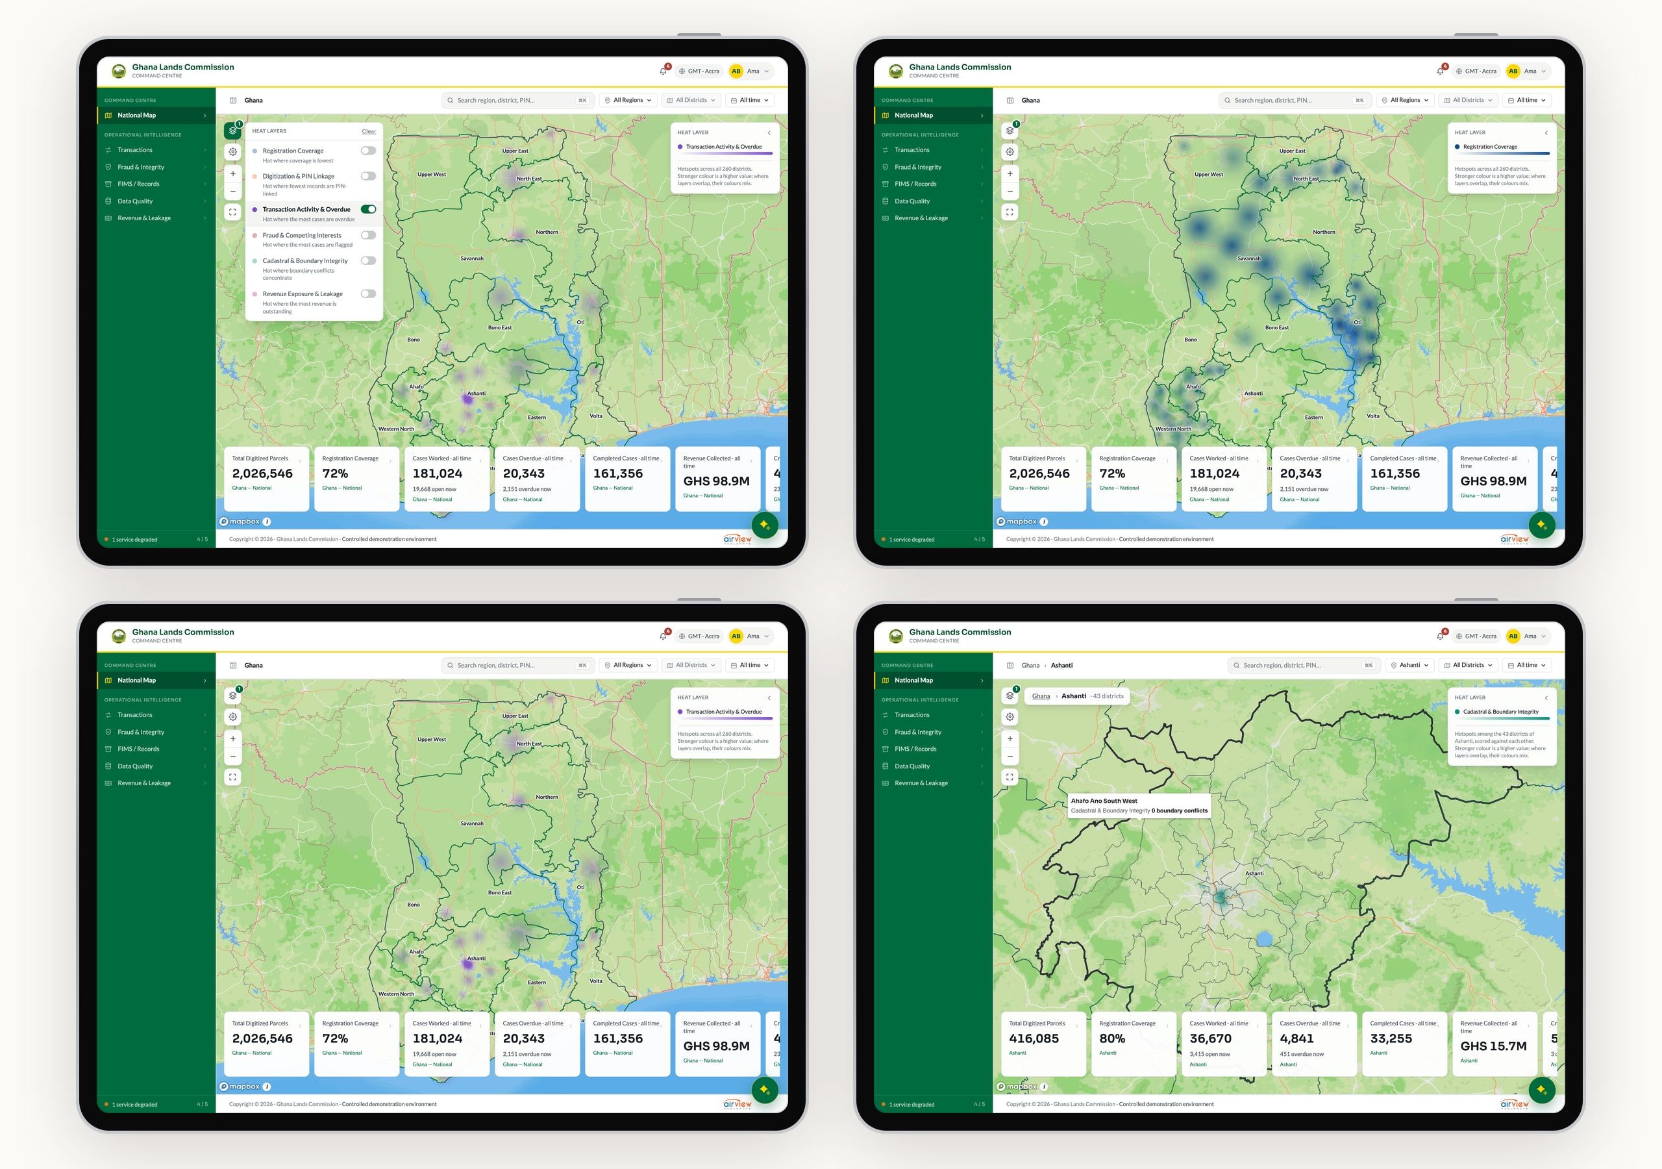Image resolution: width=1662 pixels, height=1169 pixels.
Task: Click green layers icon beside Heat Layers panel
Action: tap(232, 131)
